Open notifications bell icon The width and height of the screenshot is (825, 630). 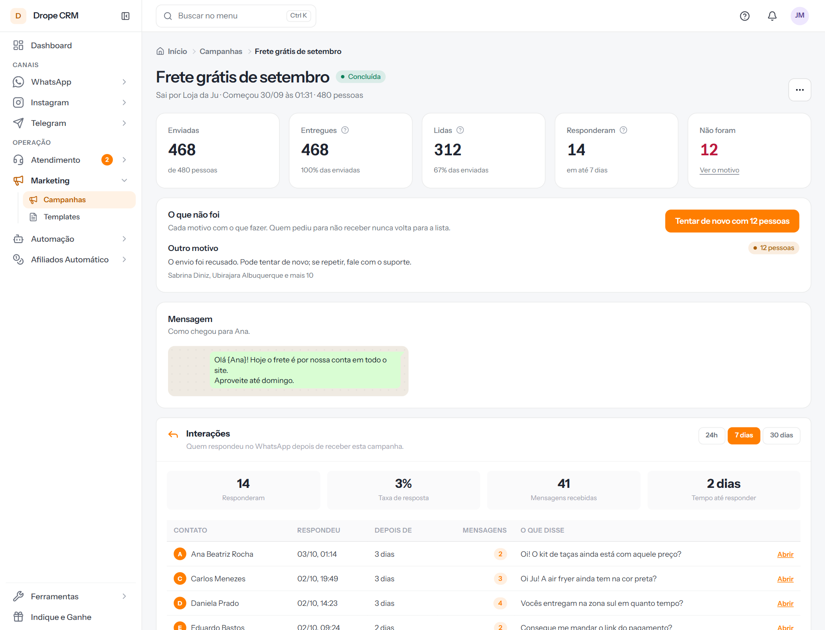click(x=772, y=16)
